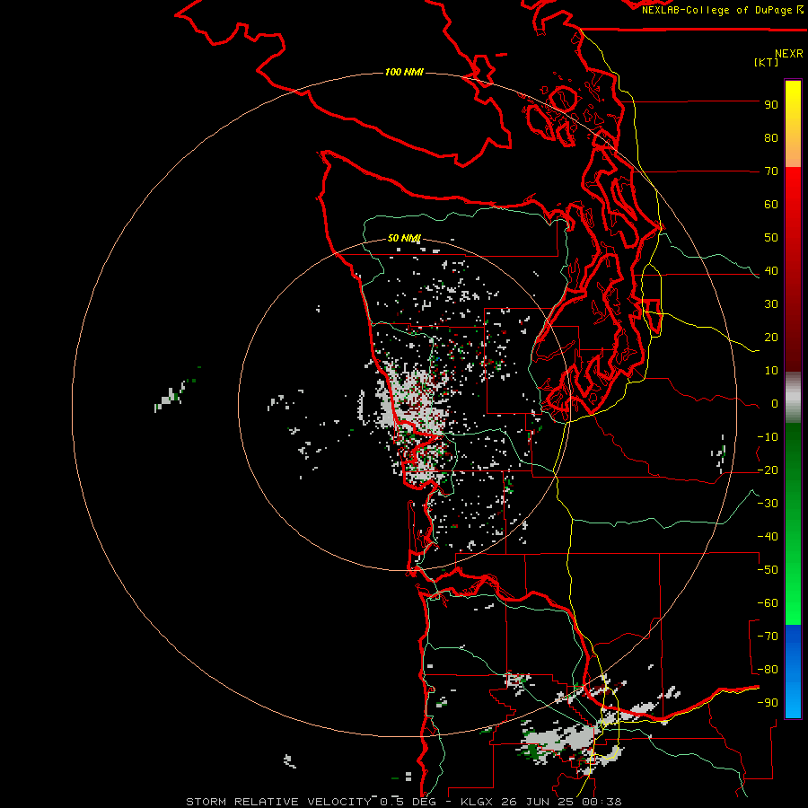Click the 20 value on the velocity scale
The image size is (808, 808).
[771, 338]
